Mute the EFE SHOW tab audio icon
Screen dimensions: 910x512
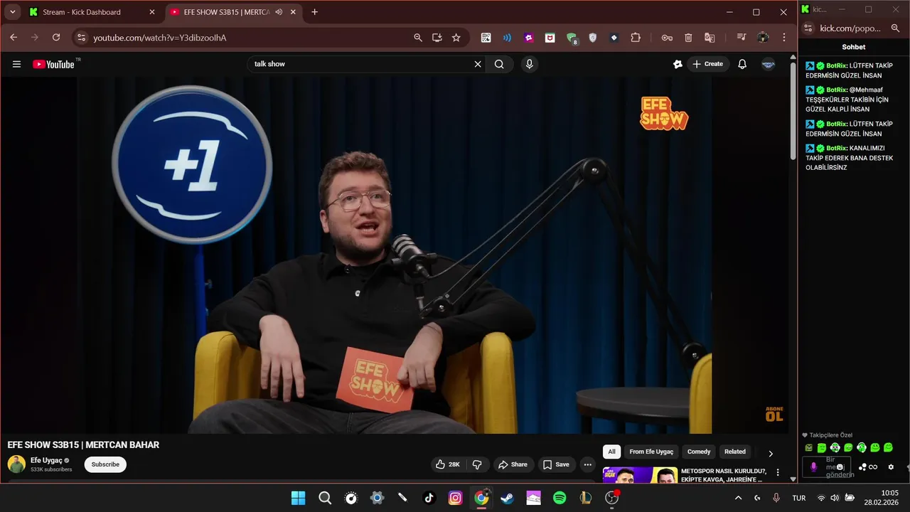[x=279, y=12]
